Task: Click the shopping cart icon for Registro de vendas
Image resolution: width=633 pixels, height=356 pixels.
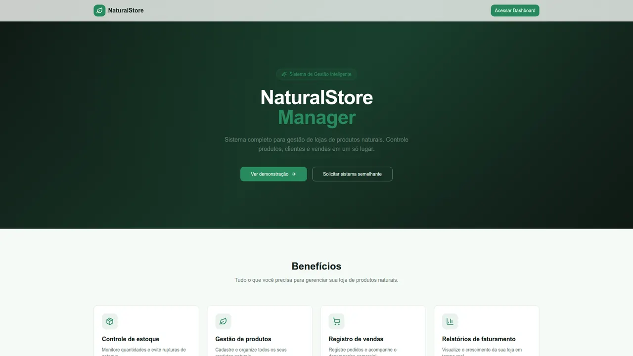Action: pos(336,321)
